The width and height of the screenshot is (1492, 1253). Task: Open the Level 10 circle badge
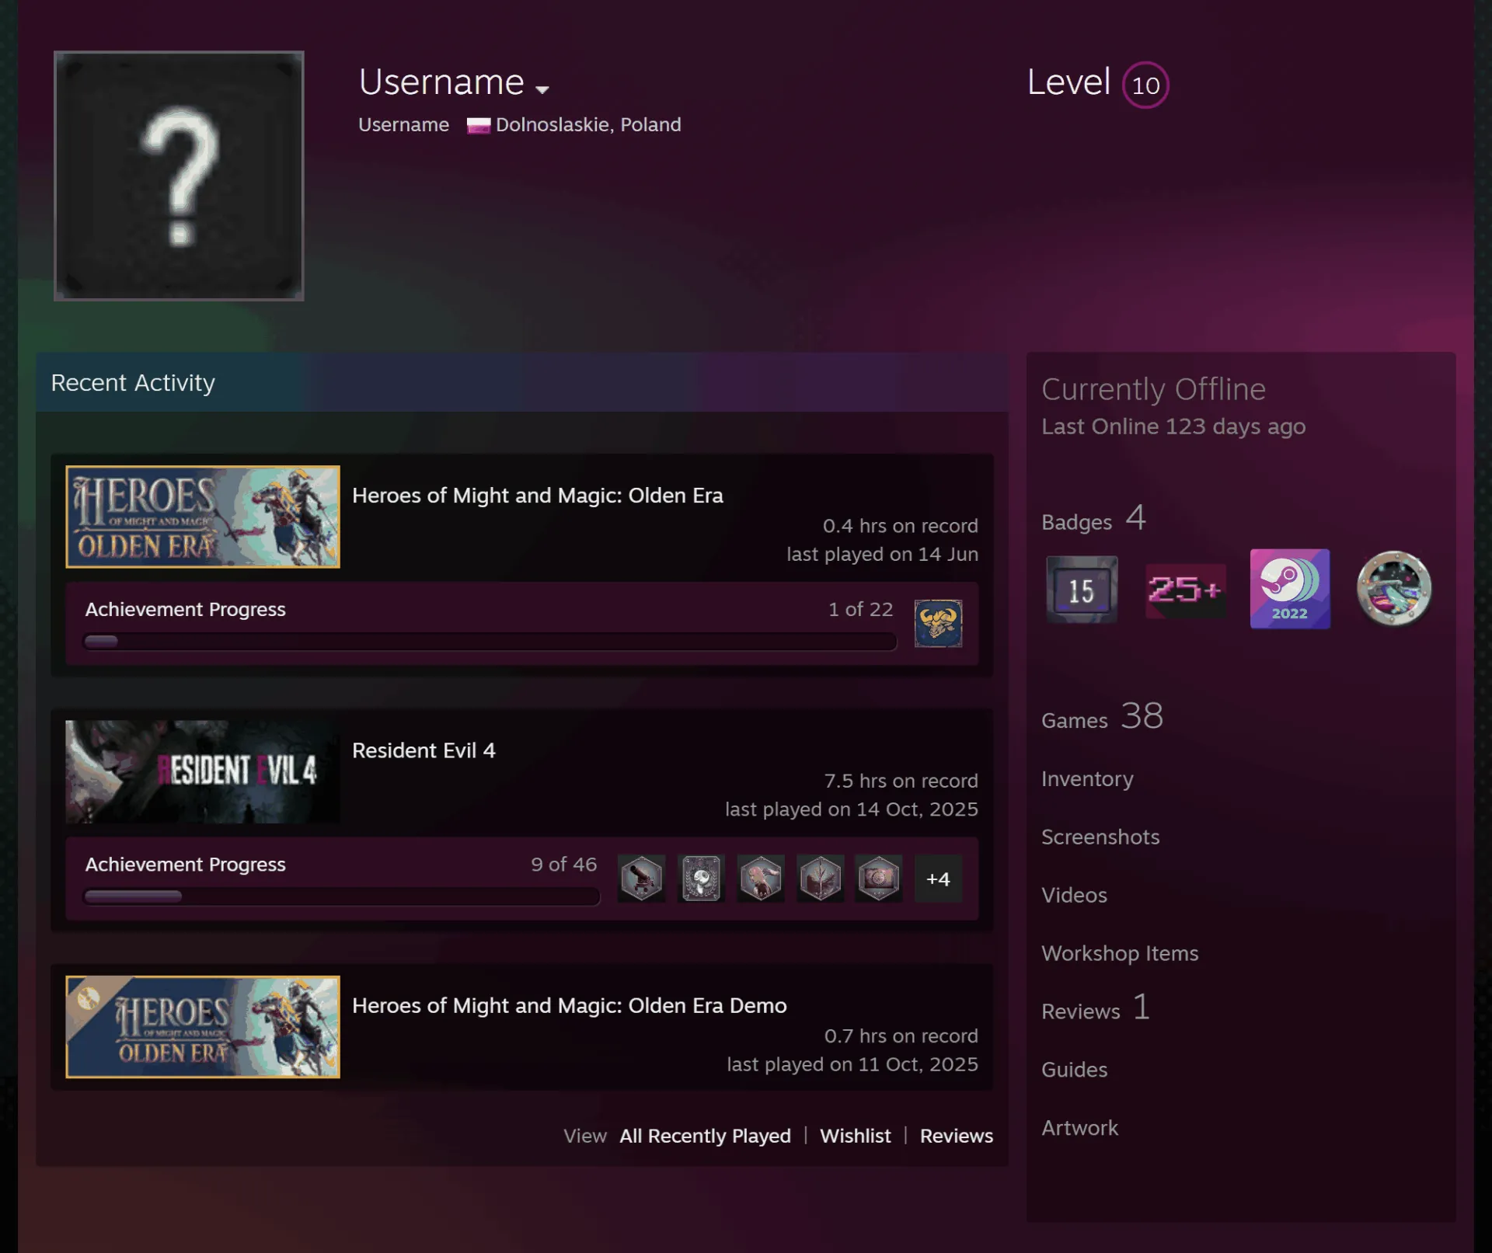[x=1145, y=85]
